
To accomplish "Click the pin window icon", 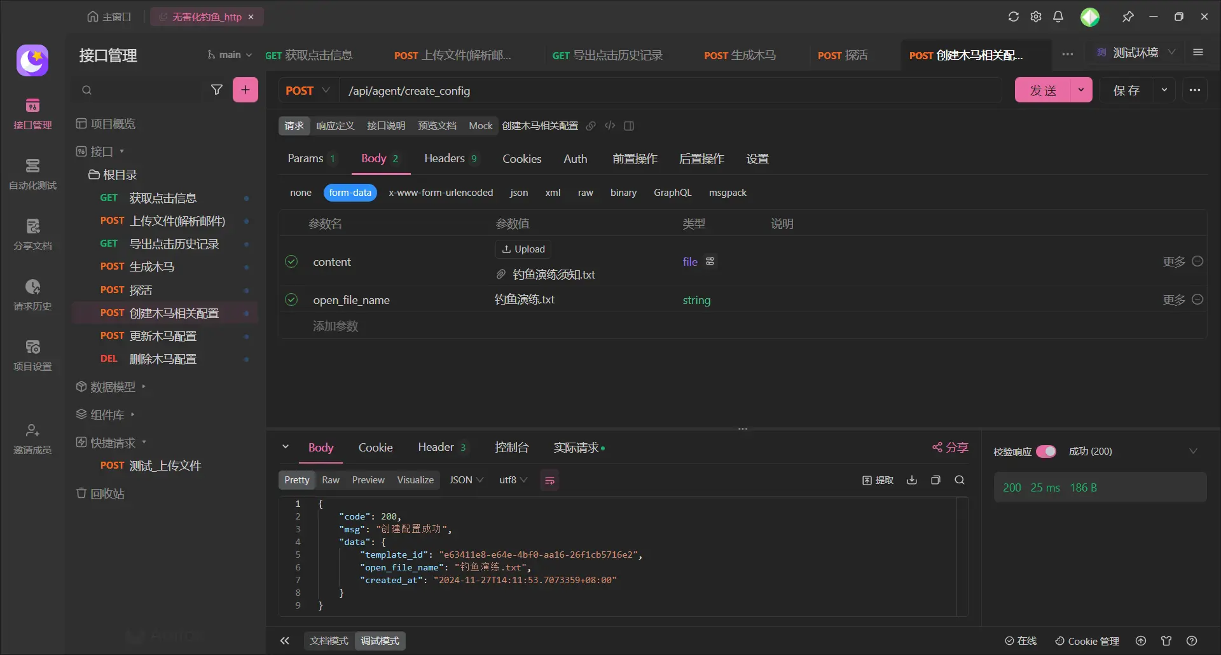I will (x=1128, y=17).
